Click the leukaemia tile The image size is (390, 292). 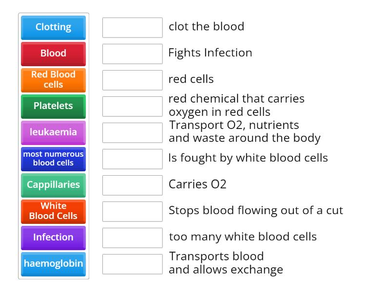(53, 132)
